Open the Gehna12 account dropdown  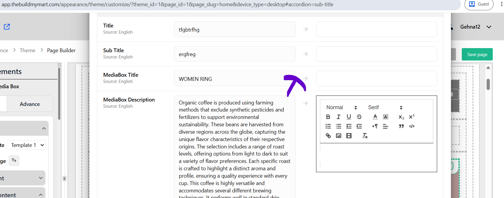pyautogui.click(x=475, y=27)
